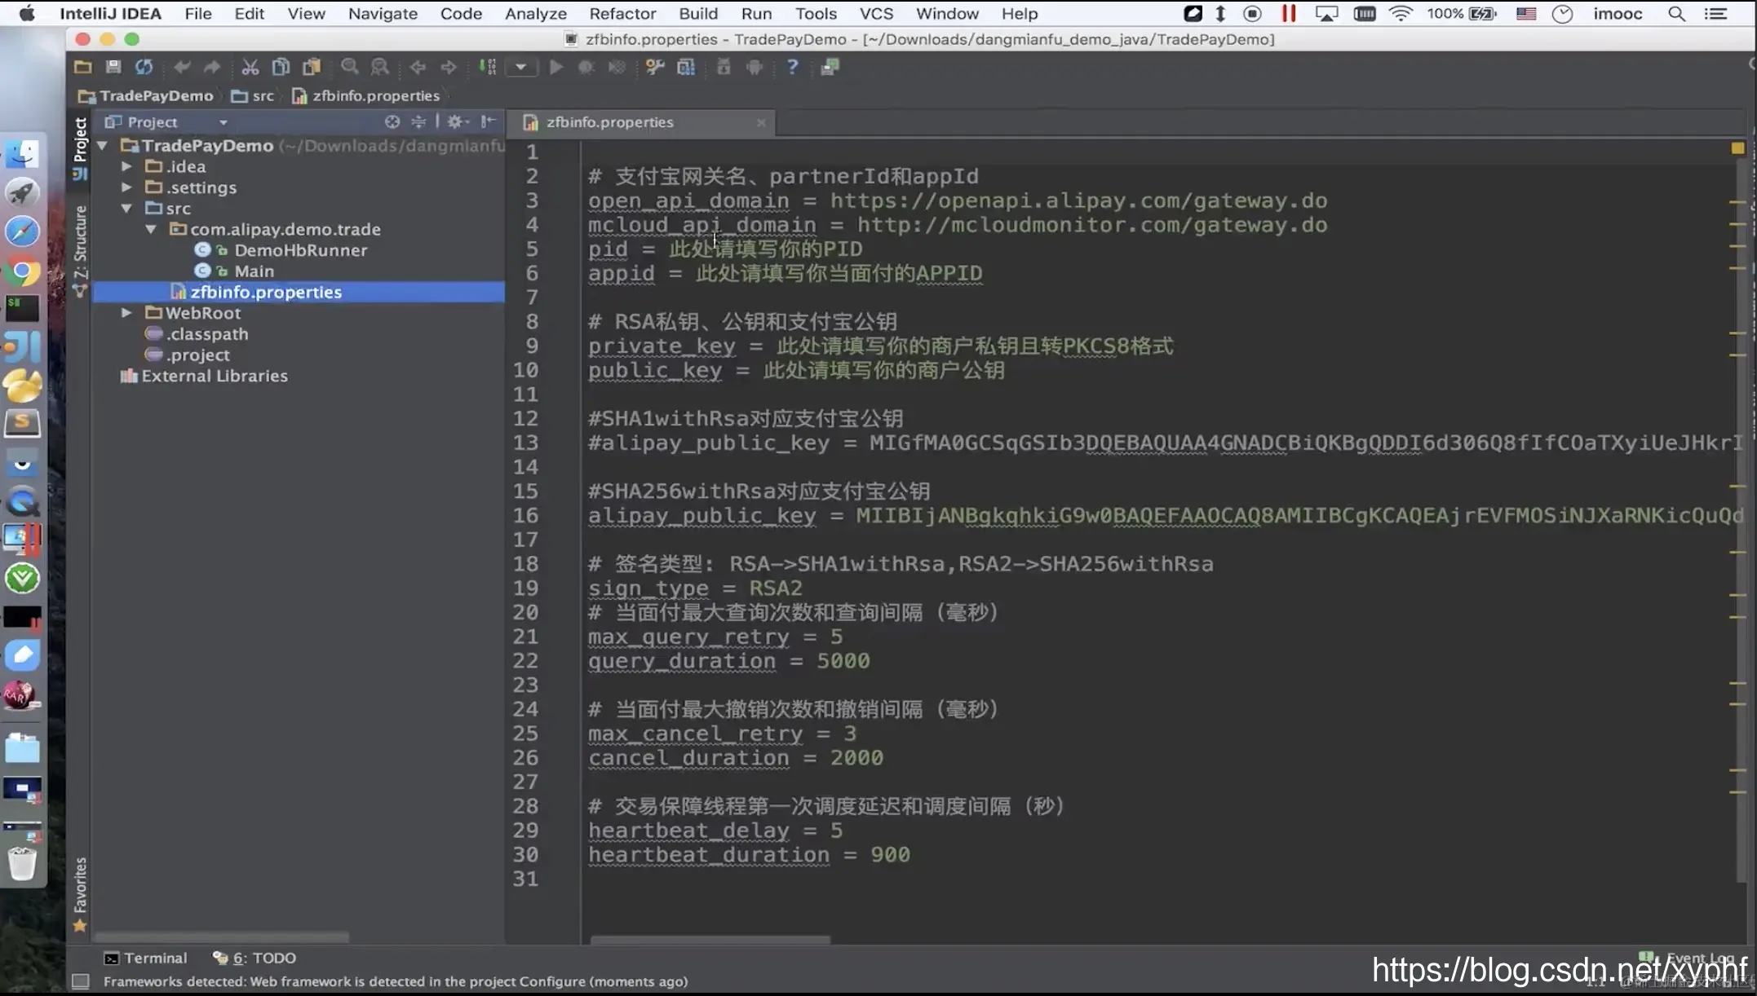Toggle the tool windows button in status bar corner

coord(80,981)
